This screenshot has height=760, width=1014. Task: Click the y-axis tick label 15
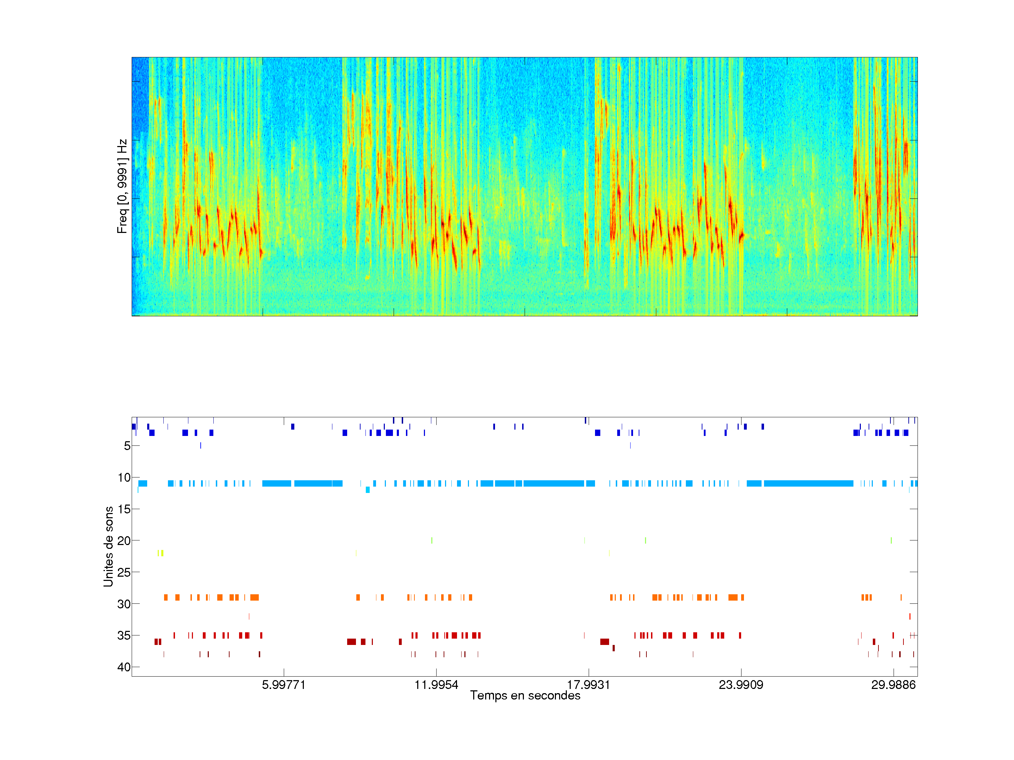point(124,509)
